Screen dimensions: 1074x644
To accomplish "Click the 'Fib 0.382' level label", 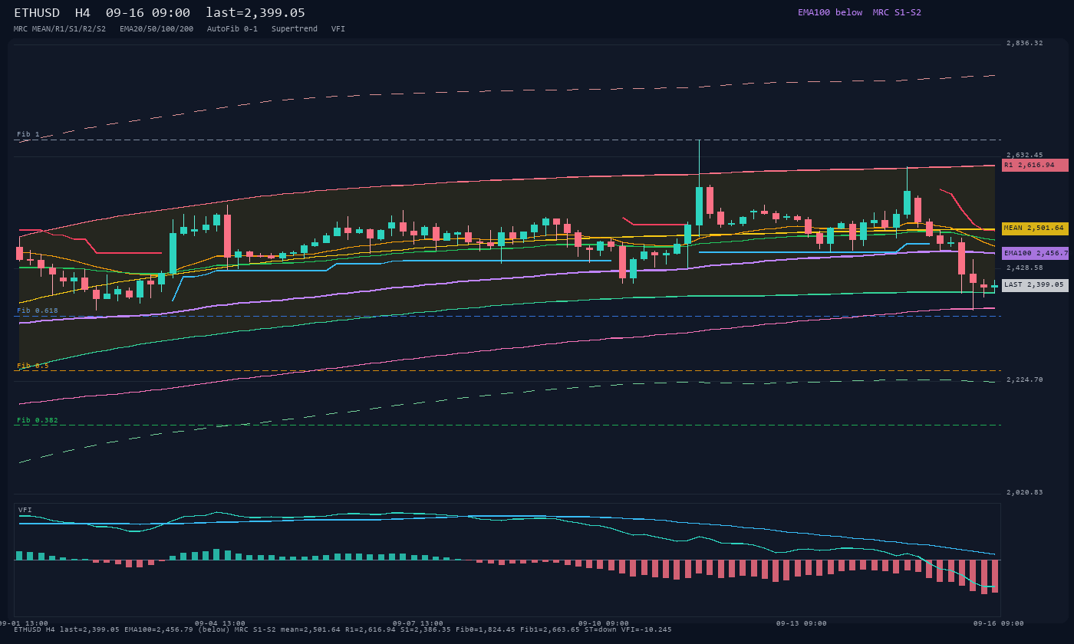I will point(38,420).
